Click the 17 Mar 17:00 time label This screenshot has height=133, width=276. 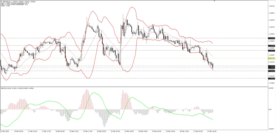pyautogui.click(x=47, y=131)
